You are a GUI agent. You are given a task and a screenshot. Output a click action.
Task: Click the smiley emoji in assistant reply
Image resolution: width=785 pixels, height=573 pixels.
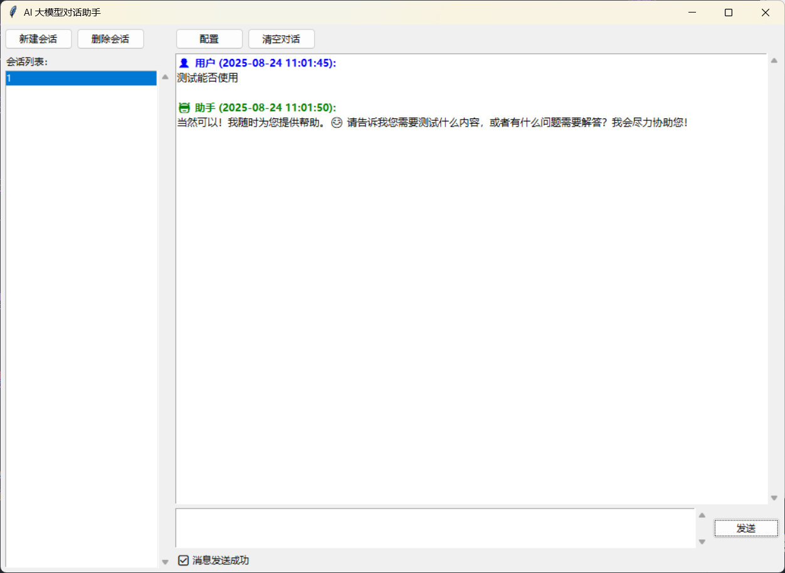pos(337,123)
